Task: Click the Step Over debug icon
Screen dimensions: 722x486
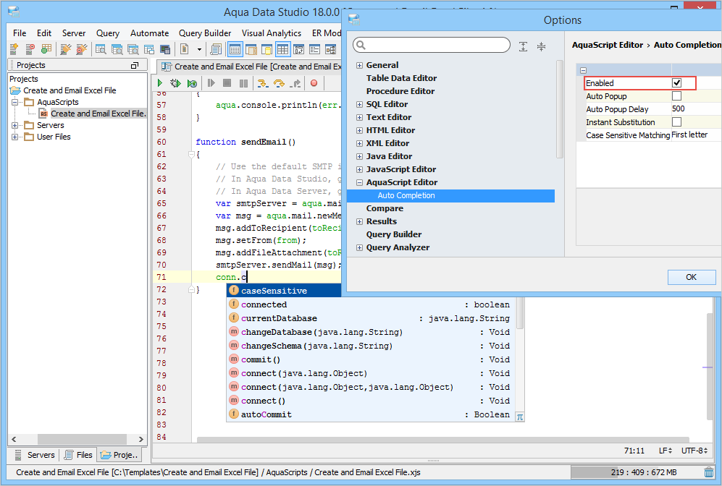Action: coord(279,83)
